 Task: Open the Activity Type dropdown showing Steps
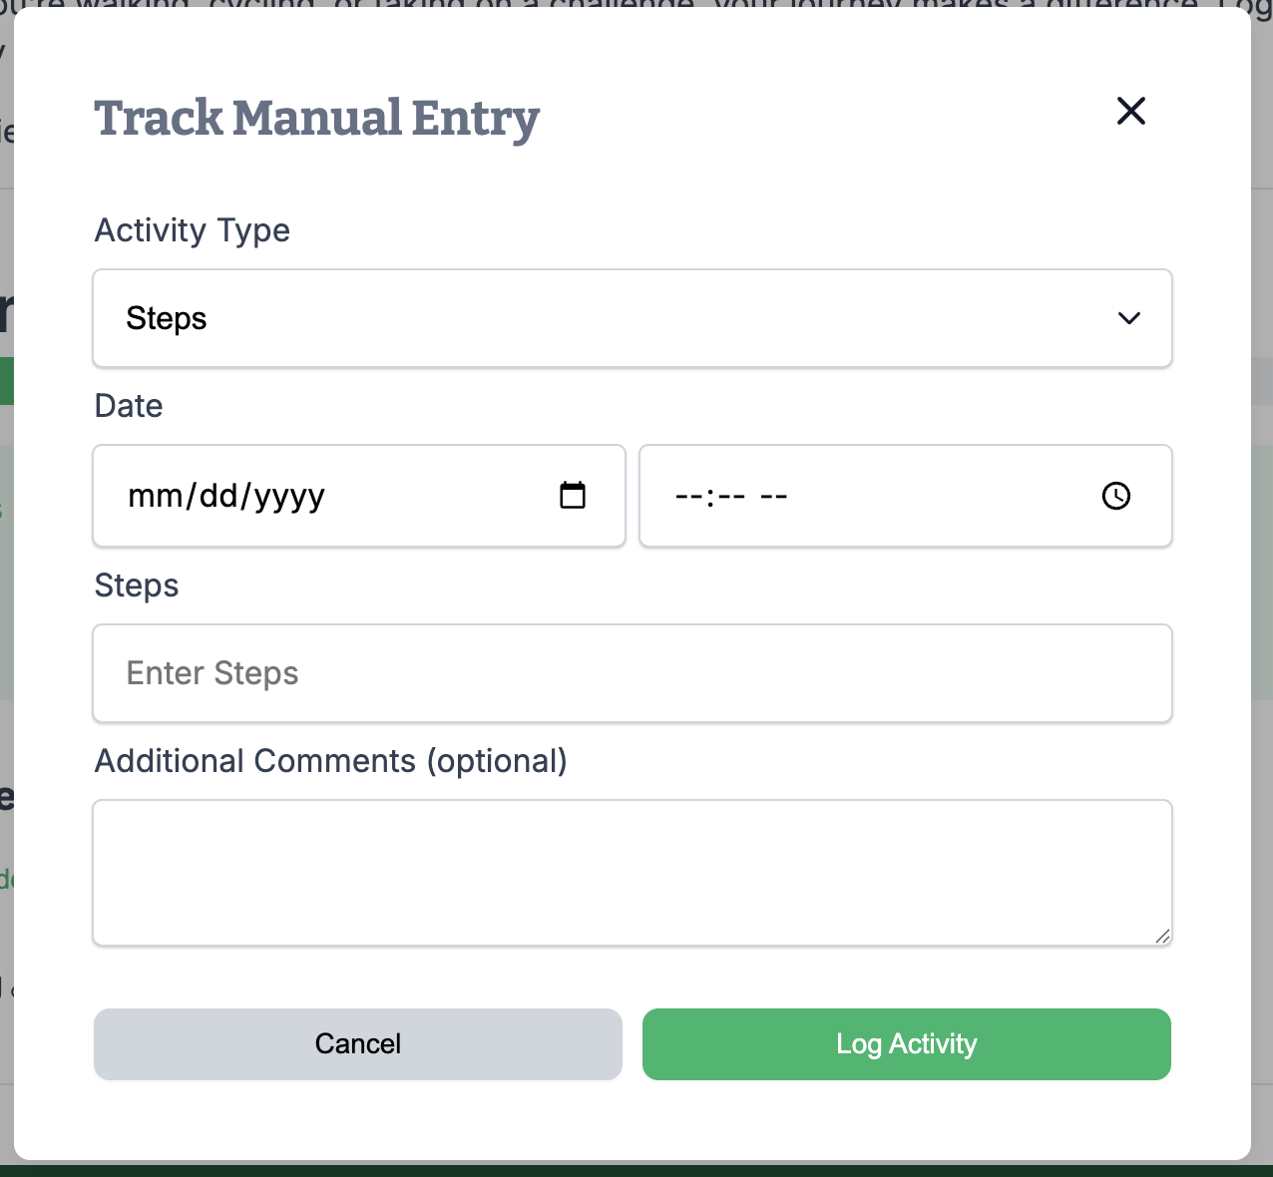(632, 318)
